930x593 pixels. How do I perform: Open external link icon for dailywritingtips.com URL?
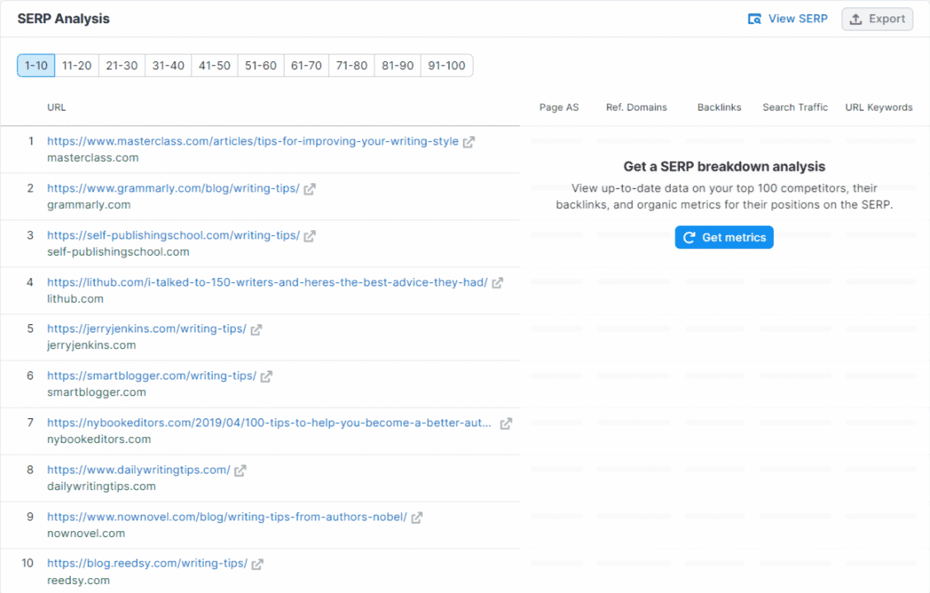240,470
